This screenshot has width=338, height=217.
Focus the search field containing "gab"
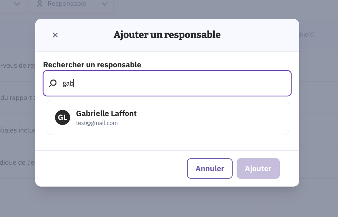(173, 83)
